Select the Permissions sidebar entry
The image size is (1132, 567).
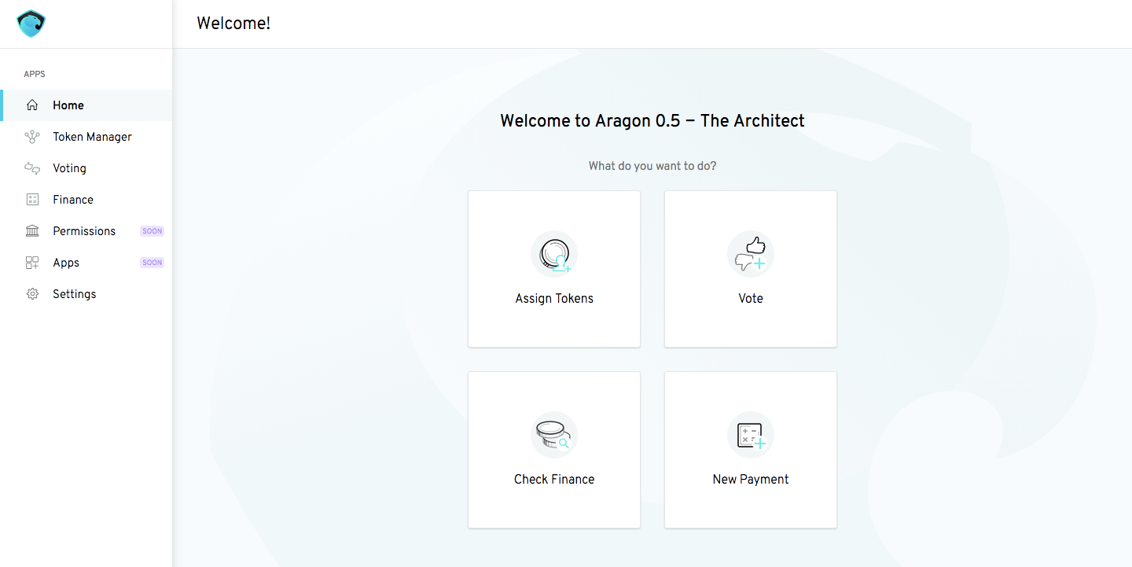click(86, 231)
